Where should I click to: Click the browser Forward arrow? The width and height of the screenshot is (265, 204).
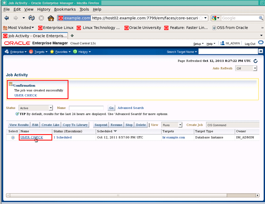click(x=16, y=18)
